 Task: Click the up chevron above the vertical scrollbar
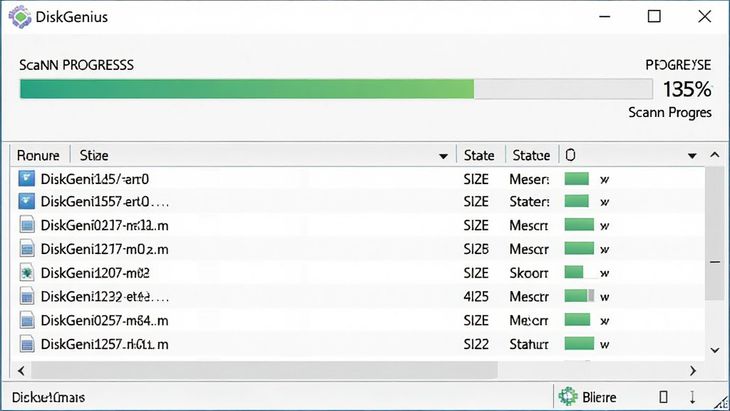point(714,155)
